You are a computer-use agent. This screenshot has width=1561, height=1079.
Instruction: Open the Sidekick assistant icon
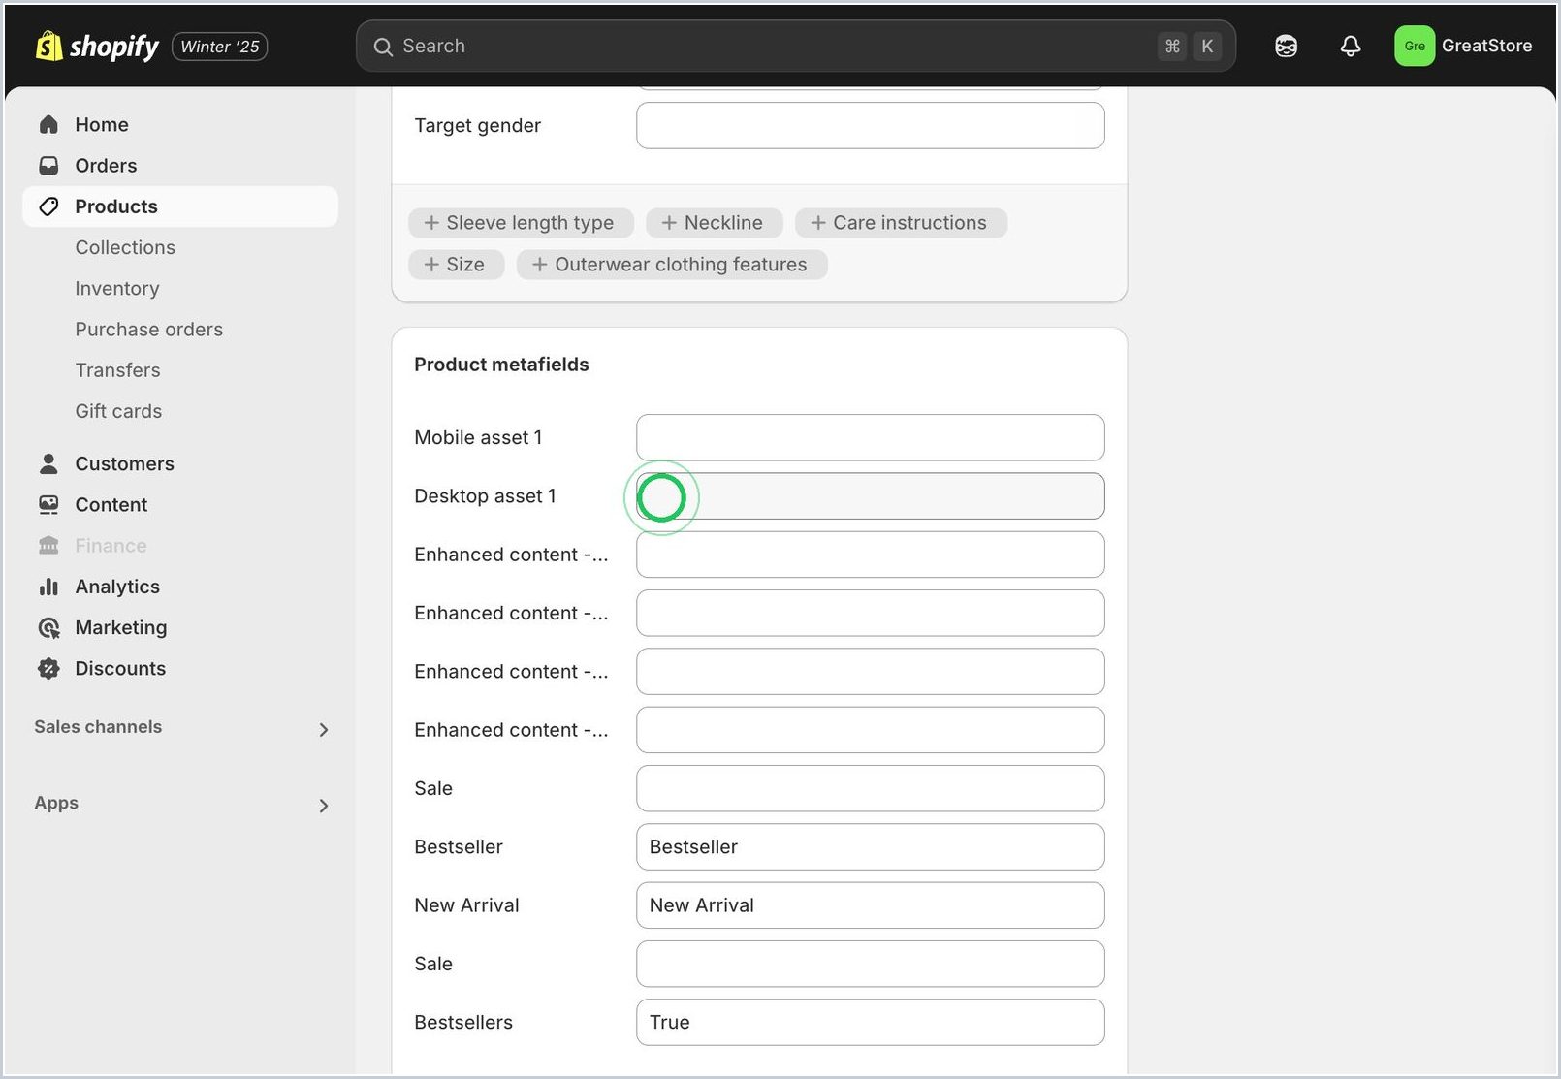[x=1286, y=46]
